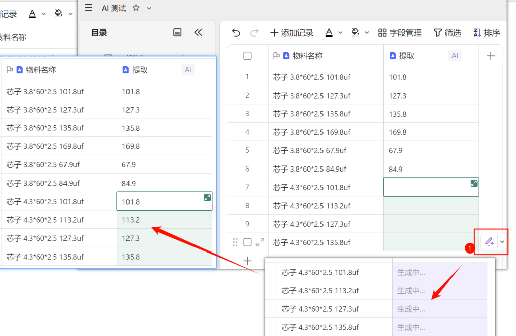Click the AI badge in left inset 提取 header
Image resolution: width=516 pixels, height=336 pixels.
pyautogui.click(x=188, y=70)
